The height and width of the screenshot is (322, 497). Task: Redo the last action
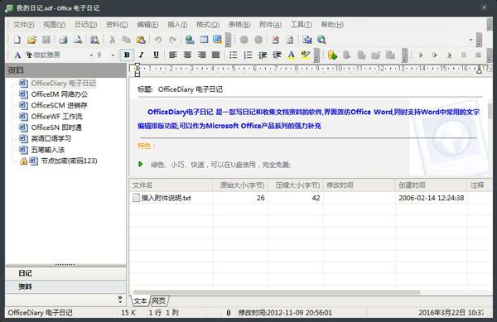coord(172,40)
